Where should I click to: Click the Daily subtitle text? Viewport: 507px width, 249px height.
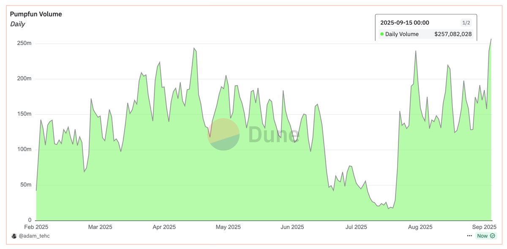[17, 24]
